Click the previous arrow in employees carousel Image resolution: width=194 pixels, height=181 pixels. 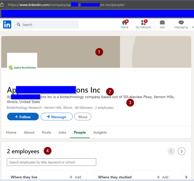171,151
